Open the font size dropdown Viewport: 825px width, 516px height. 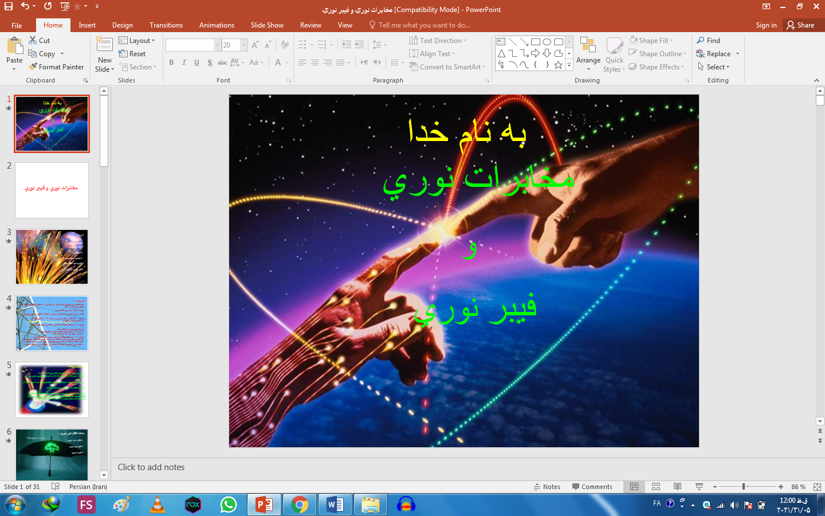click(244, 45)
